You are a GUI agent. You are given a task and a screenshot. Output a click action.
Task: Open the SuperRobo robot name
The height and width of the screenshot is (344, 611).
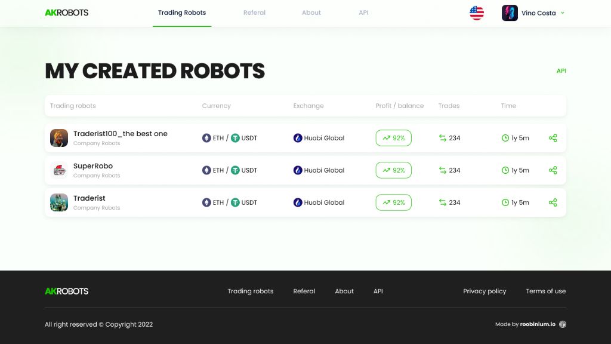pyautogui.click(x=93, y=166)
